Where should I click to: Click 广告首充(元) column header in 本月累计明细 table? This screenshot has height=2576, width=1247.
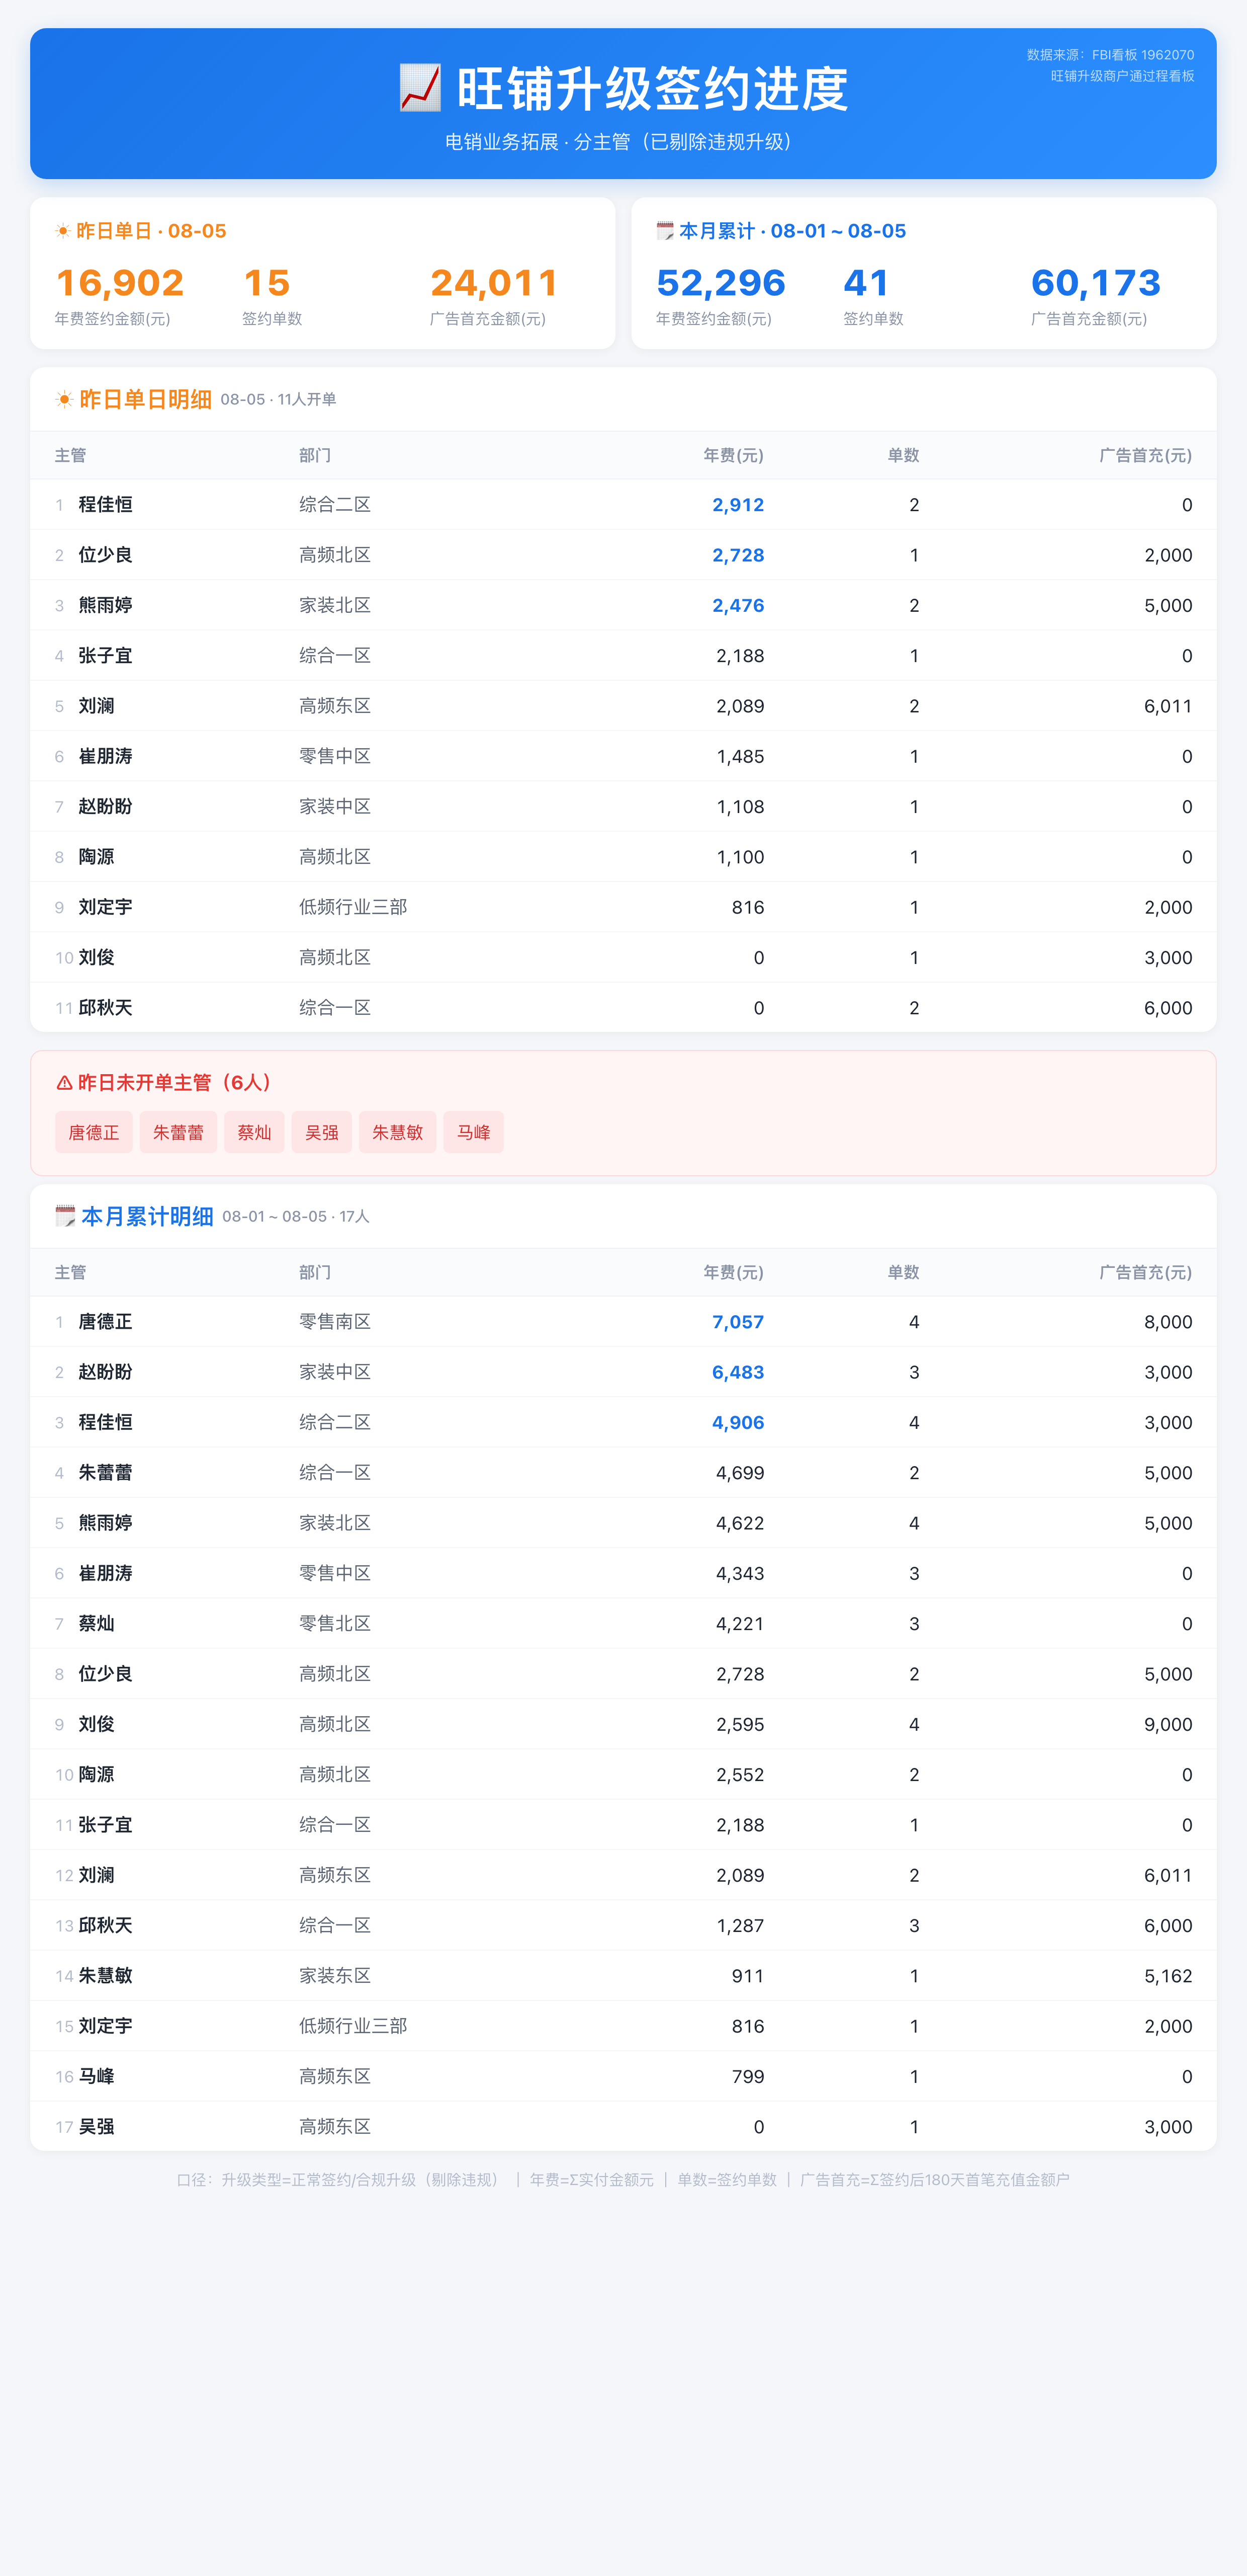pyautogui.click(x=1145, y=1272)
